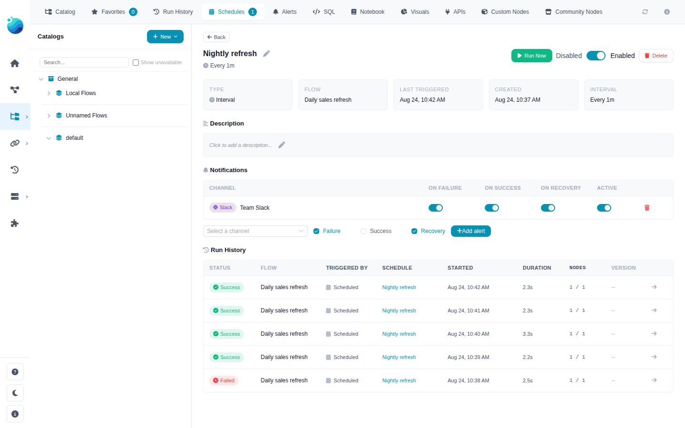Uncheck the Failure checkbox
This screenshot has height=428, width=685.
click(x=316, y=231)
